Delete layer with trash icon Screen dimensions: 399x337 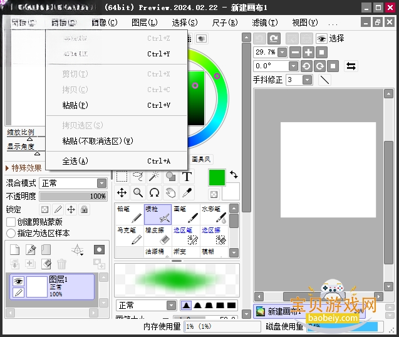61,264
